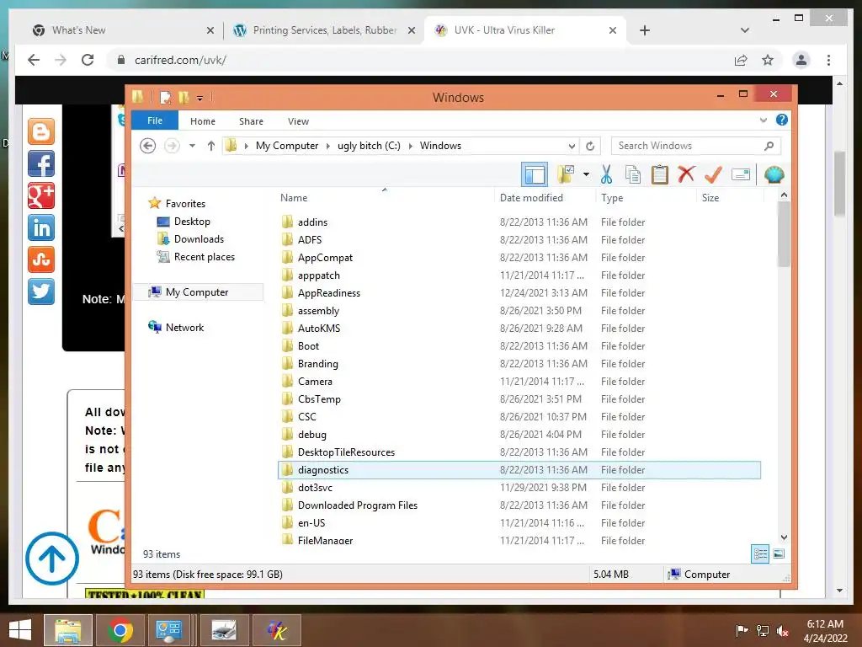The width and height of the screenshot is (862, 647).
Task: Click the New folder toolbar icon
Action: 566,175
